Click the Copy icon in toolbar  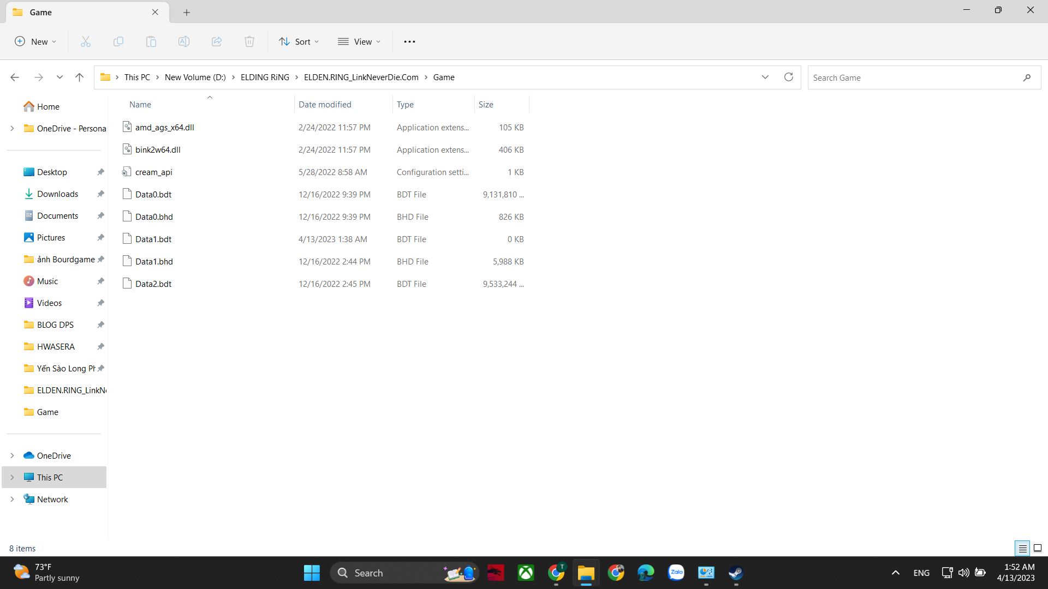click(x=118, y=41)
